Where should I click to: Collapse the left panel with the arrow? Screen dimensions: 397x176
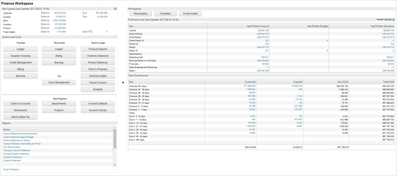coord(123,82)
